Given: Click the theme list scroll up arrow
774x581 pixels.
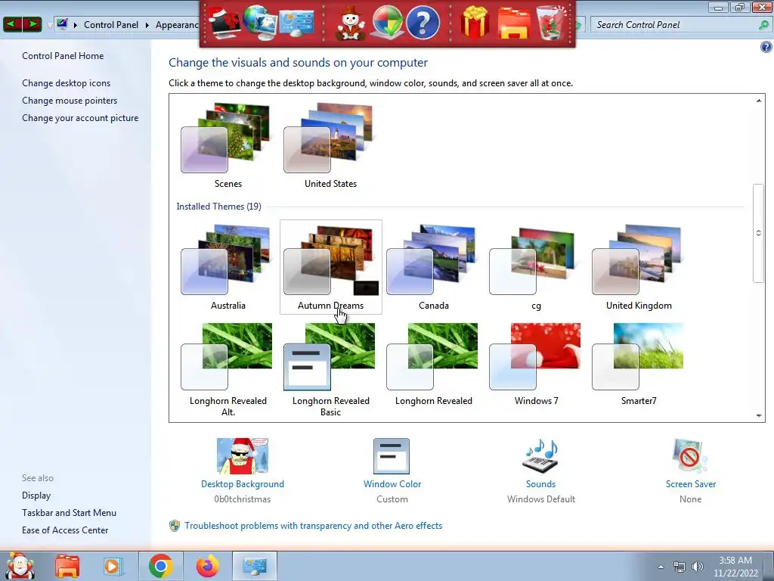Looking at the screenshot, I should (759, 101).
